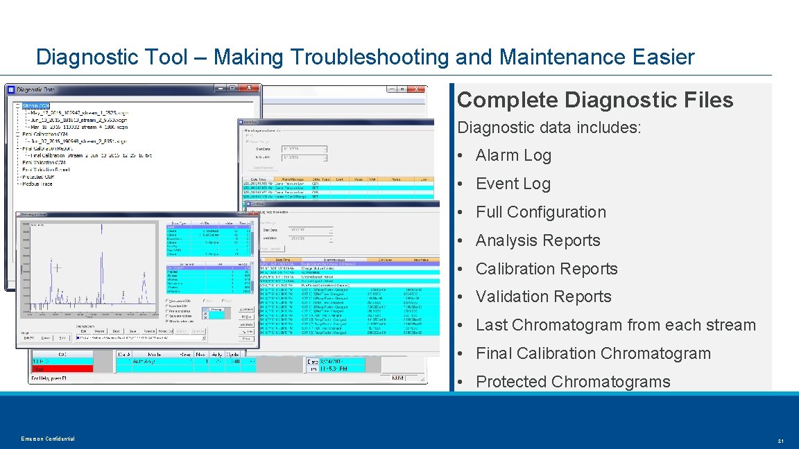Toggle the second checkbox below the component table
Screen dimensions: 799x449
click(168, 306)
